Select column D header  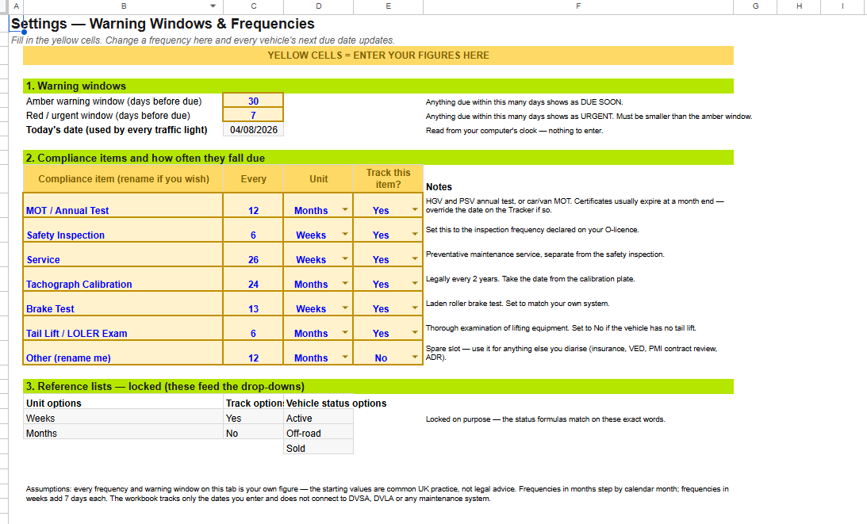tap(319, 6)
